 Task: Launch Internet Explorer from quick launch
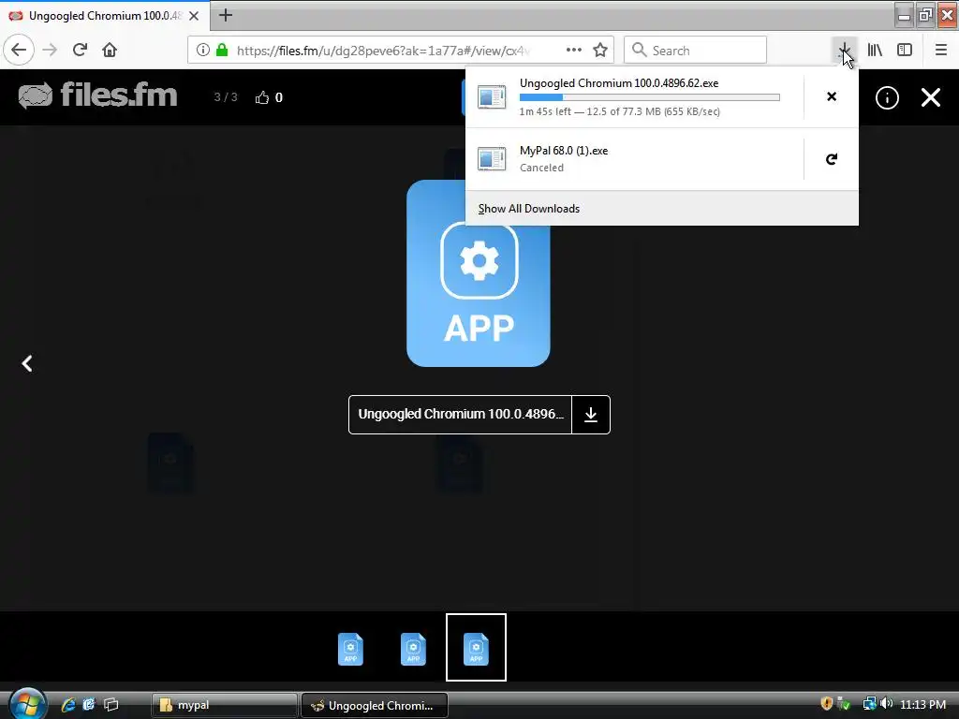tap(67, 705)
